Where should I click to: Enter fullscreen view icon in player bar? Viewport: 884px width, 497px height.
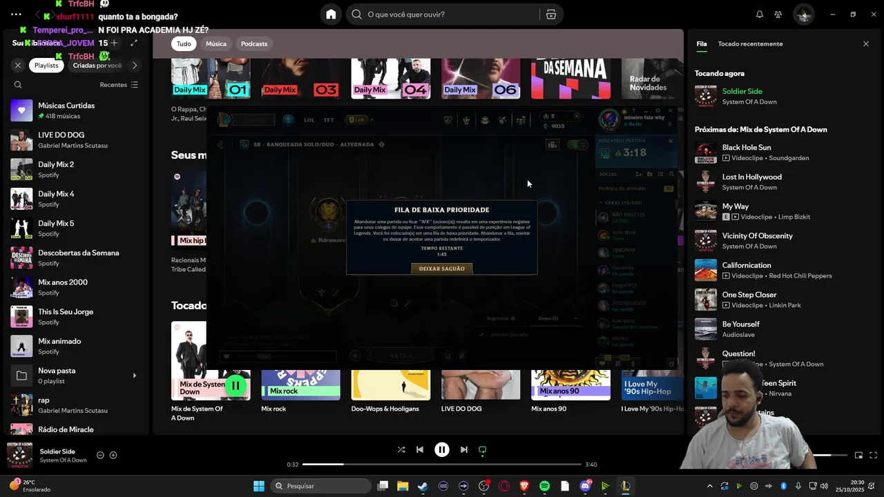click(874, 456)
